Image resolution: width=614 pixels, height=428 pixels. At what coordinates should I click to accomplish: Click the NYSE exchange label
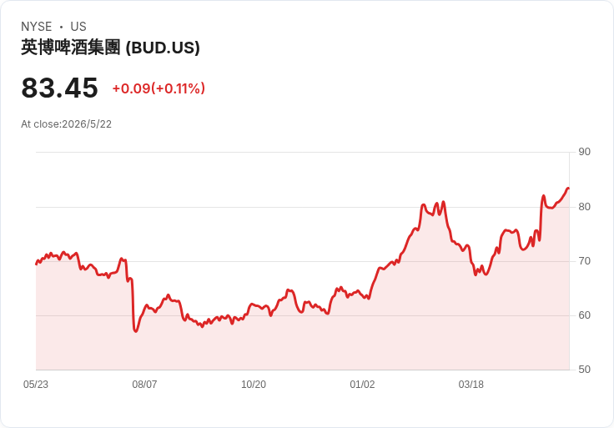pos(37,27)
